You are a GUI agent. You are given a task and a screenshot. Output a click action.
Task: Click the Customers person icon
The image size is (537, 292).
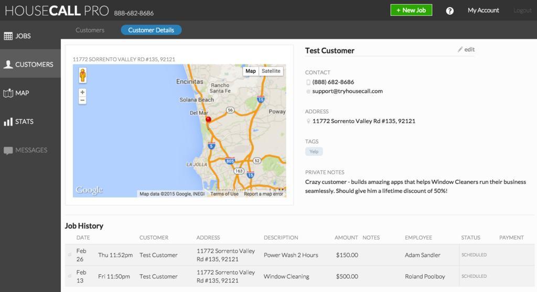pos(8,64)
